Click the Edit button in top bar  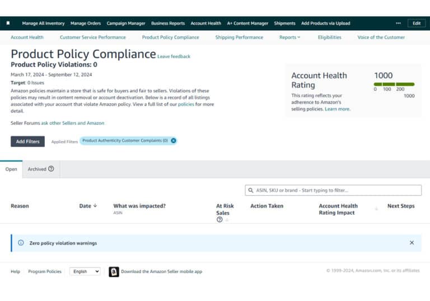[x=417, y=23]
